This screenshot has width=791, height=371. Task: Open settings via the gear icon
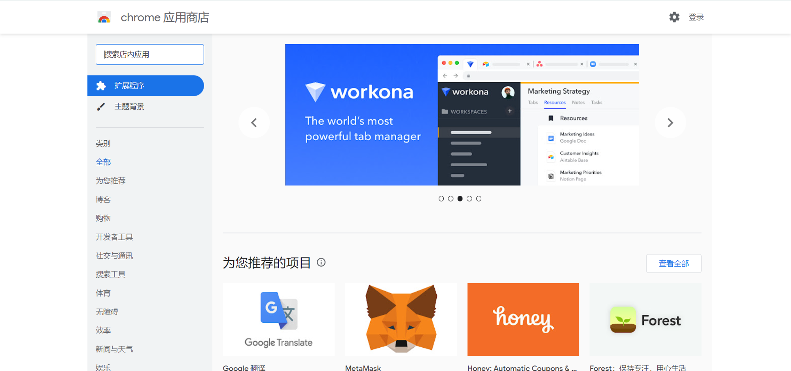click(x=674, y=17)
